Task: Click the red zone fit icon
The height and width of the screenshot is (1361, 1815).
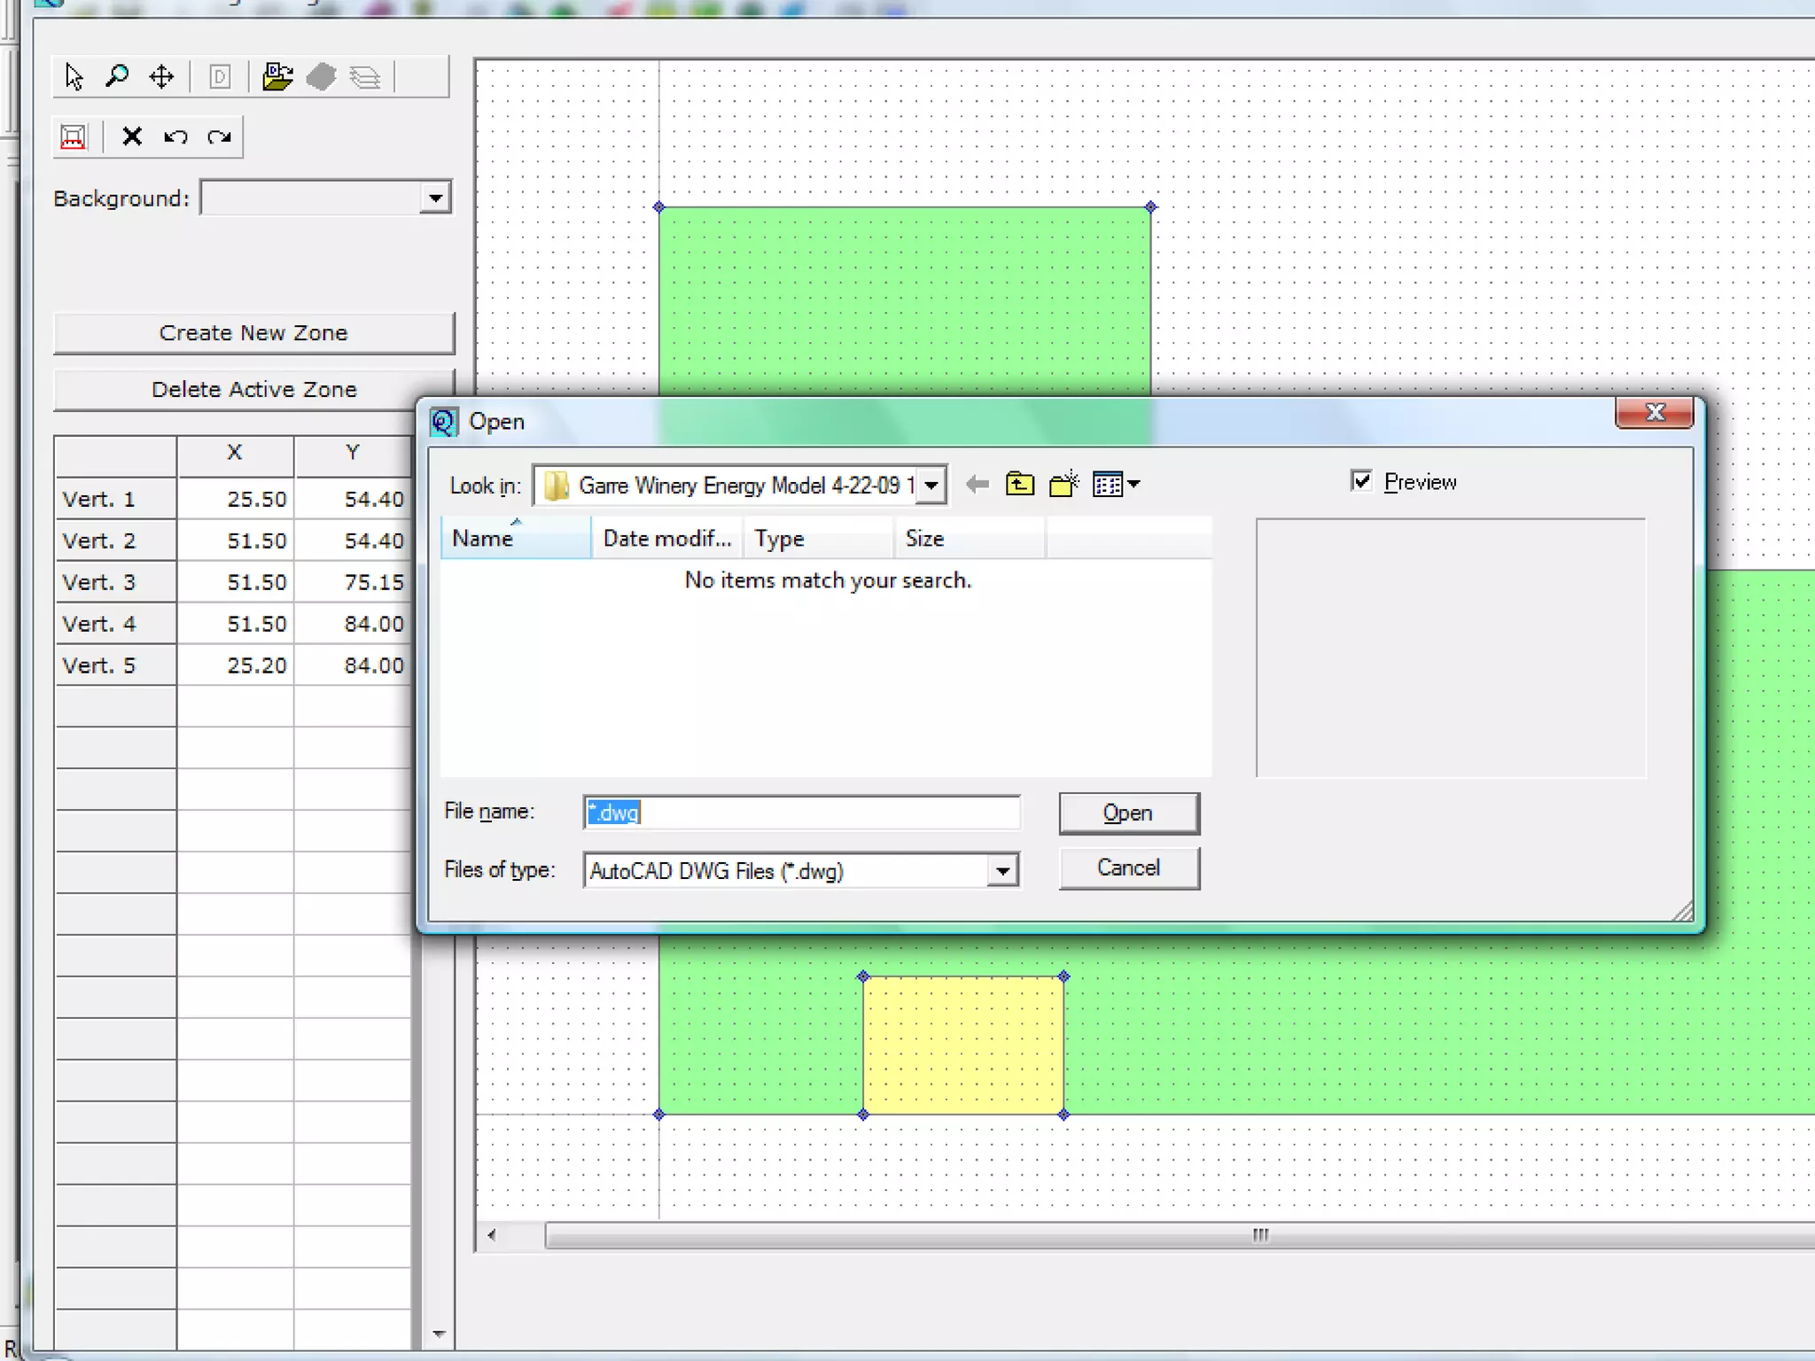Action: click(x=74, y=136)
